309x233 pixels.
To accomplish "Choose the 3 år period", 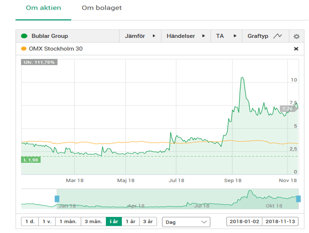I will 148,222.
